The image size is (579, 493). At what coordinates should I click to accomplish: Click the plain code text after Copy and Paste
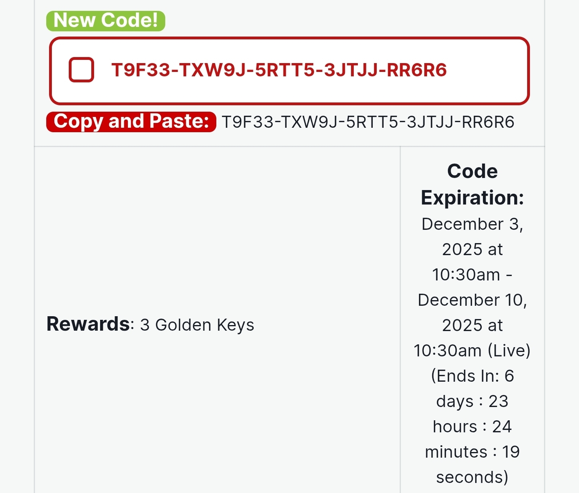point(368,122)
